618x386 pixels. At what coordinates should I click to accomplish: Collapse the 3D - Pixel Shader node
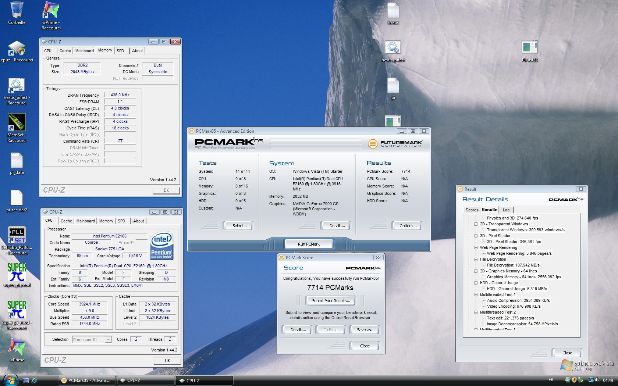pos(476,236)
